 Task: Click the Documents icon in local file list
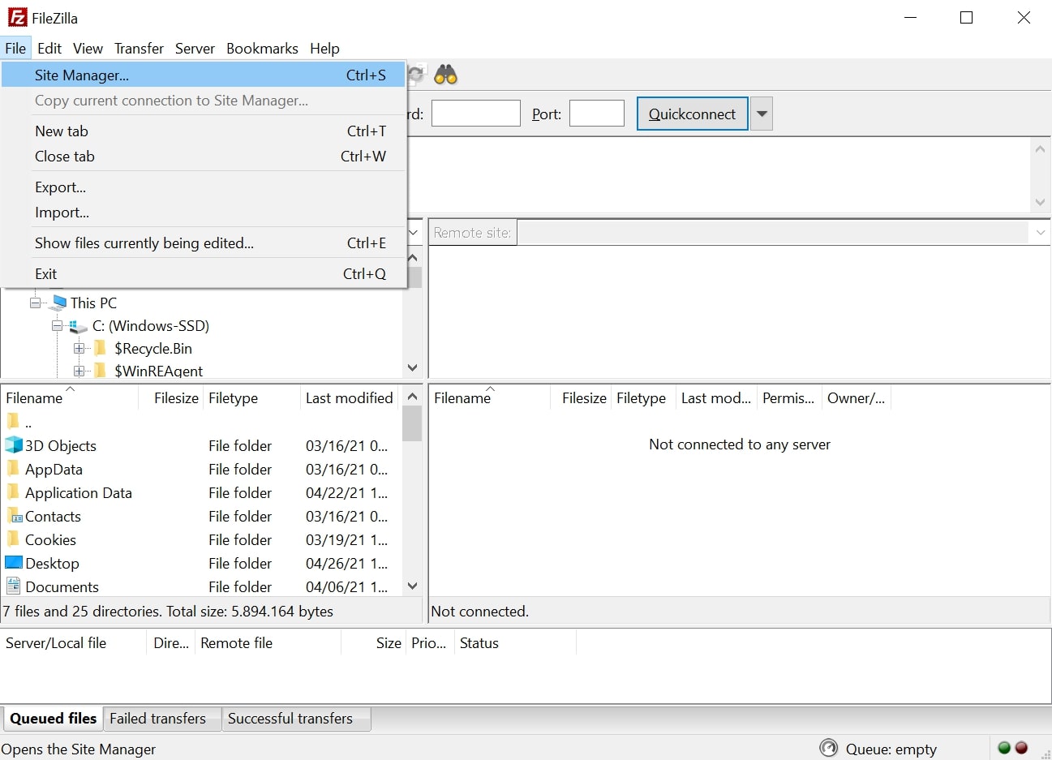[x=14, y=586]
